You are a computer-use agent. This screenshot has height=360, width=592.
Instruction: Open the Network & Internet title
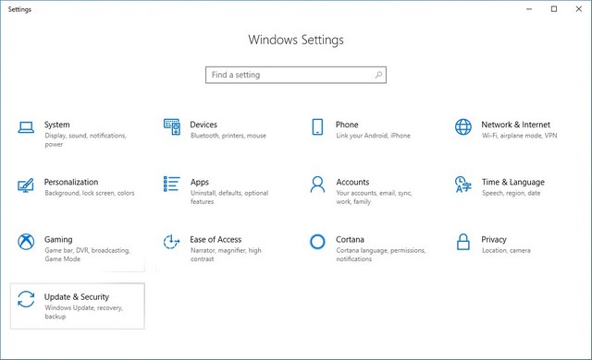[516, 125]
